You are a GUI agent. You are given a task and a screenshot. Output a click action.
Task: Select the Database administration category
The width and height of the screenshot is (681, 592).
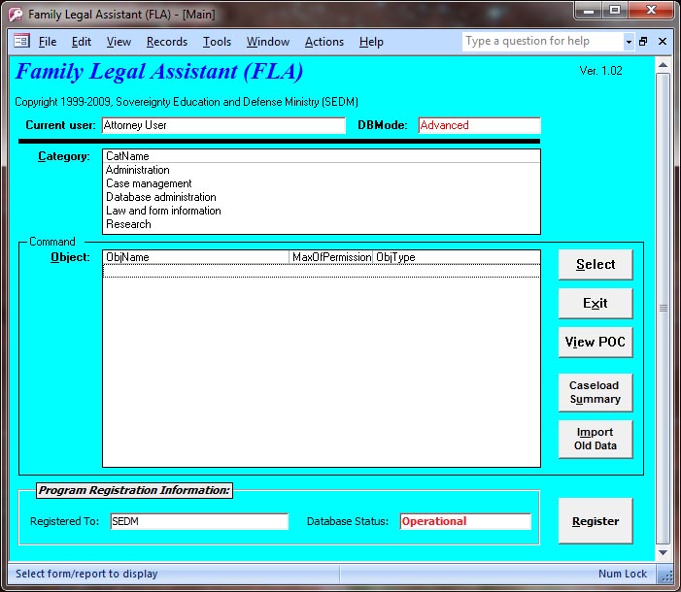pos(322,197)
